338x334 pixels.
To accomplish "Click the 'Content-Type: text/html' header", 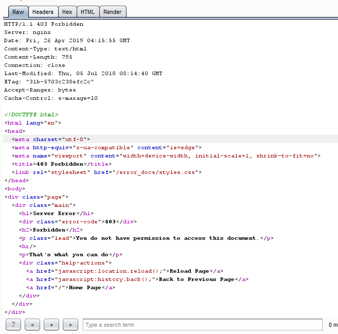I will (45, 49).
